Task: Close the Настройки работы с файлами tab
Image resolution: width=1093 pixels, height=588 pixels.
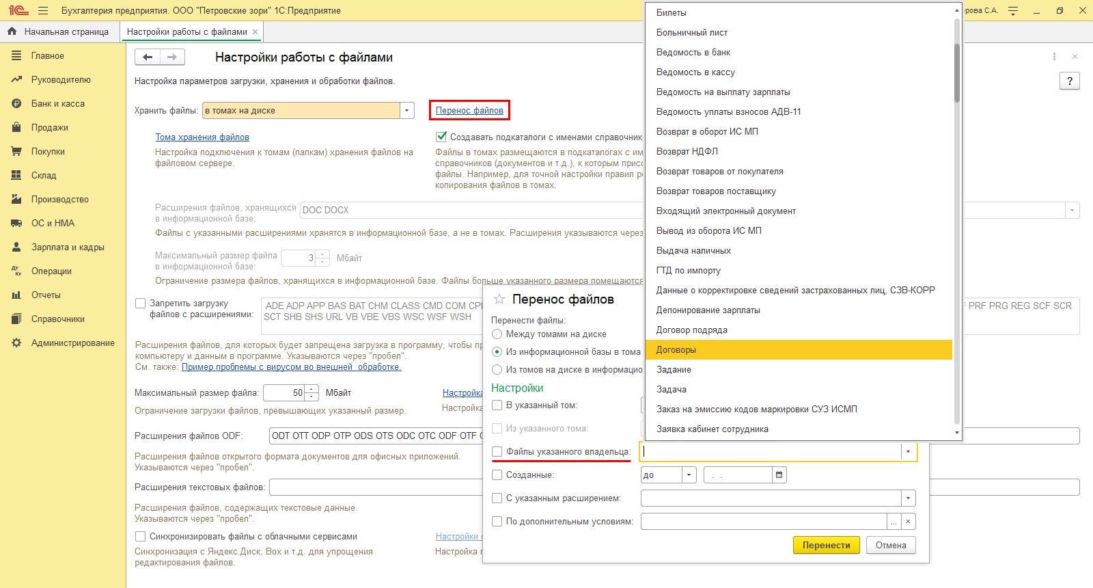Action: tap(255, 32)
